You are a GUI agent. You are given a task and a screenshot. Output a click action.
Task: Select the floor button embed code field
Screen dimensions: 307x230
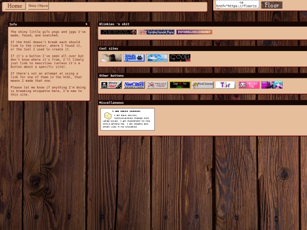tap(237, 5)
